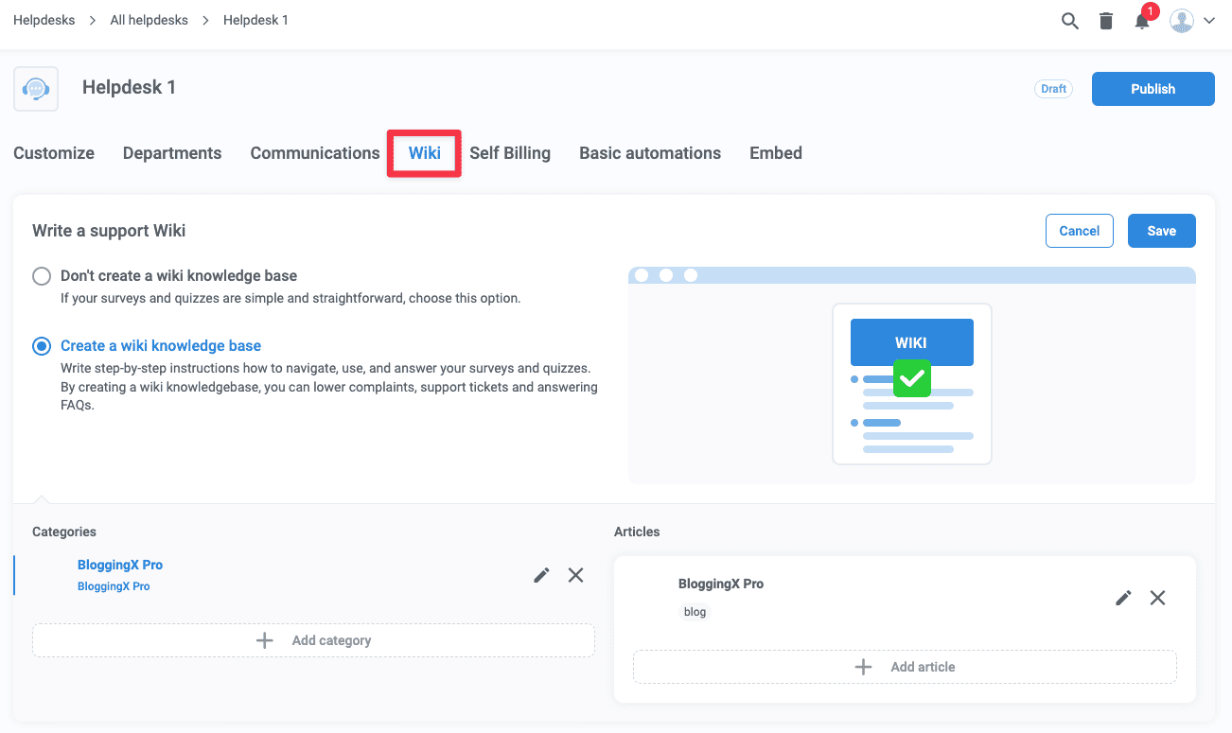Open All helpdesks breadcrumb link
Viewport: 1232px width, 733px height.
pyautogui.click(x=150, y=20)
